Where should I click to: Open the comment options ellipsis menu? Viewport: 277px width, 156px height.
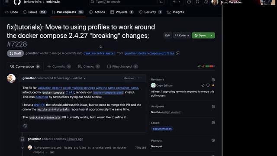pyautogui.click(x=140, y=78)
